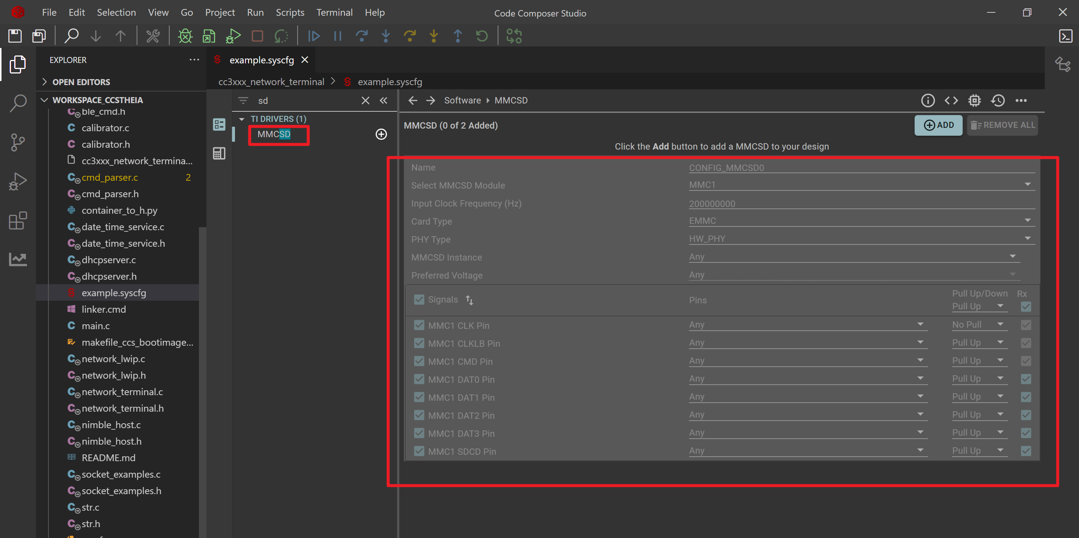Show generated files with code brackets icon
1079x538 pixels.
[x=951, y=100]
